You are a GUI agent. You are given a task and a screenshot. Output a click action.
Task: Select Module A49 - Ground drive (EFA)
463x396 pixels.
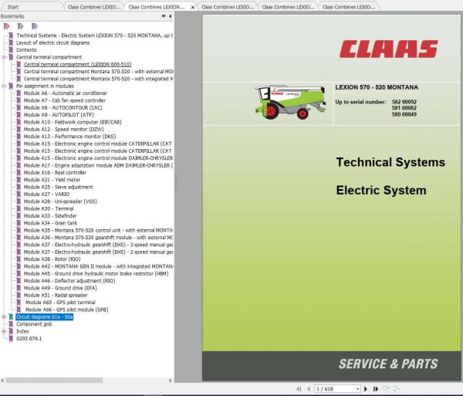pos(60,288)
